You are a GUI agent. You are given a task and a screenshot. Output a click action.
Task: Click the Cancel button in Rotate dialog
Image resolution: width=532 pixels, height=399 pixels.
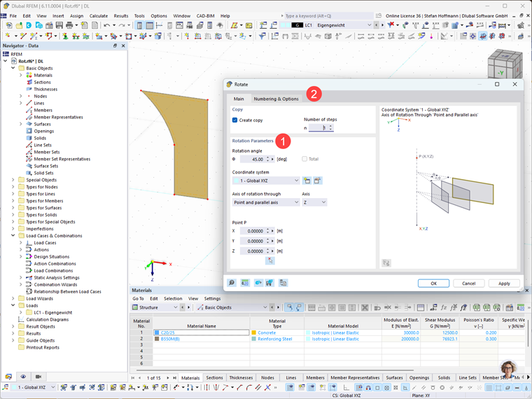click(468, 283)
